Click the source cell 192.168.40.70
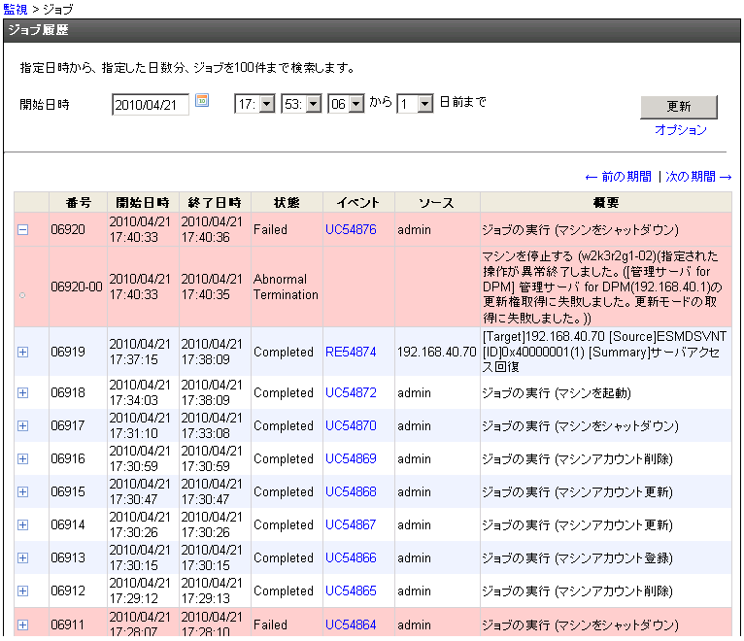This screenshot has width=744, height=641. tap(436, 352)
